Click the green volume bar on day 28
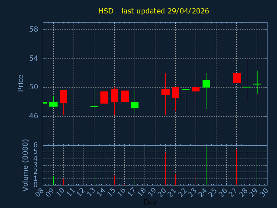The height and width of the screenshot is (208, 277). (x=247, y=179)
